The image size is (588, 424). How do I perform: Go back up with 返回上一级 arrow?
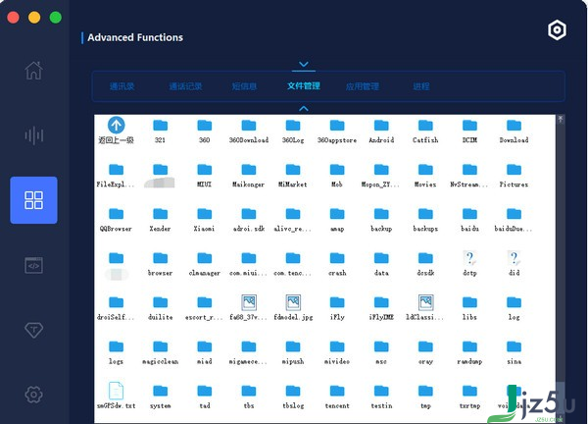(117, 131)
